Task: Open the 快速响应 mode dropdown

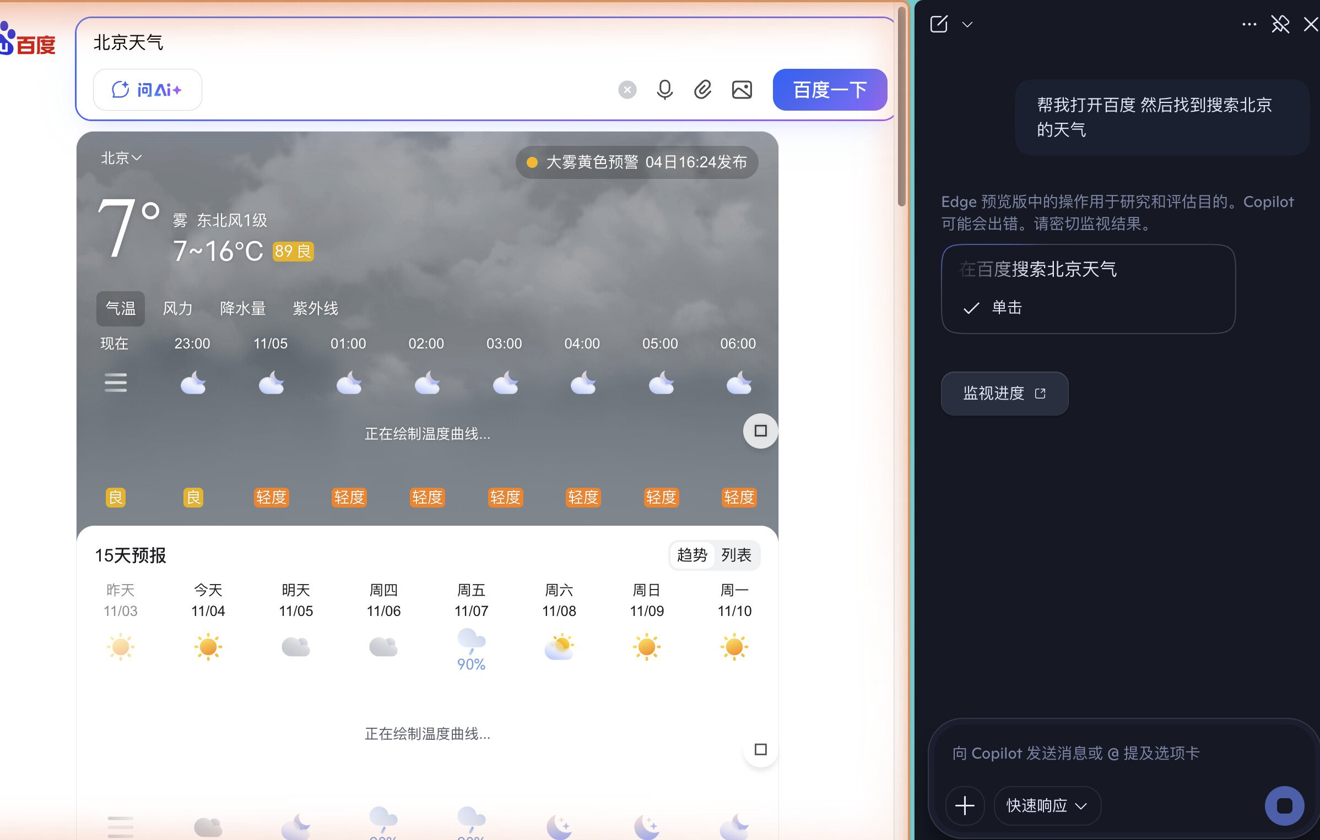Action: [1047, 805]
